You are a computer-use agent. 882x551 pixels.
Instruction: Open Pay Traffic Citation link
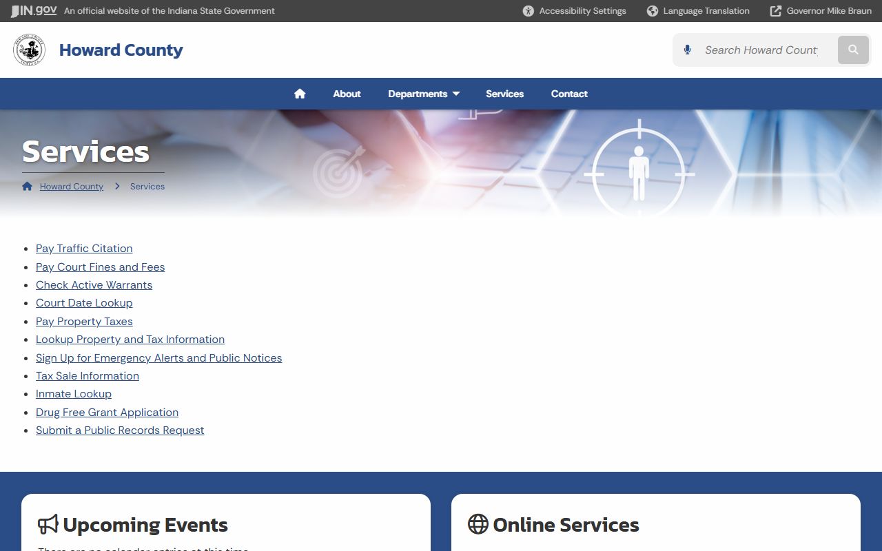tap(84, 249)
